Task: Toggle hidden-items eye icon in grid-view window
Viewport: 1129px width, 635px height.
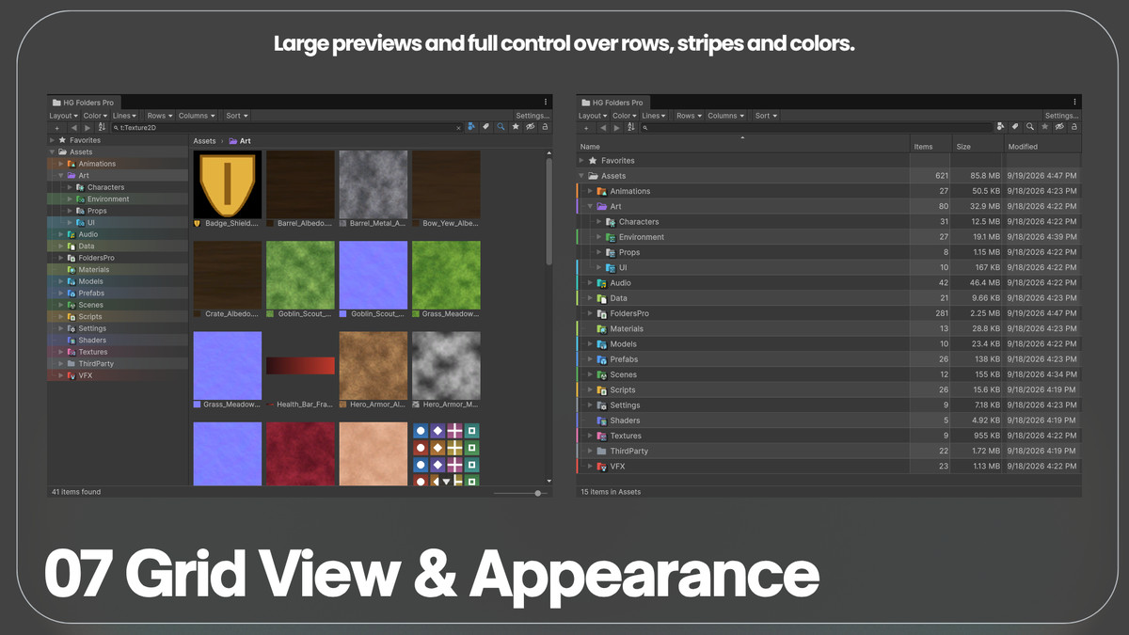Action: pos(531,127)
